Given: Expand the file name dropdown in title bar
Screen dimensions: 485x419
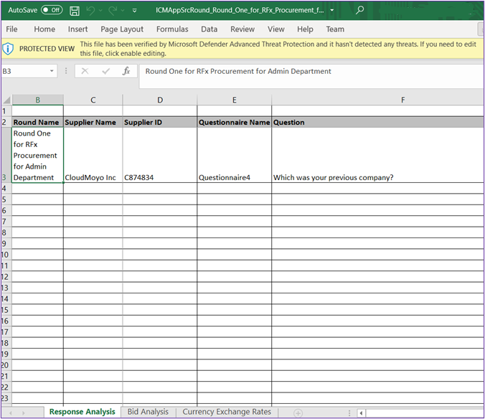Looking at the screenshot, I should (332, 10).
